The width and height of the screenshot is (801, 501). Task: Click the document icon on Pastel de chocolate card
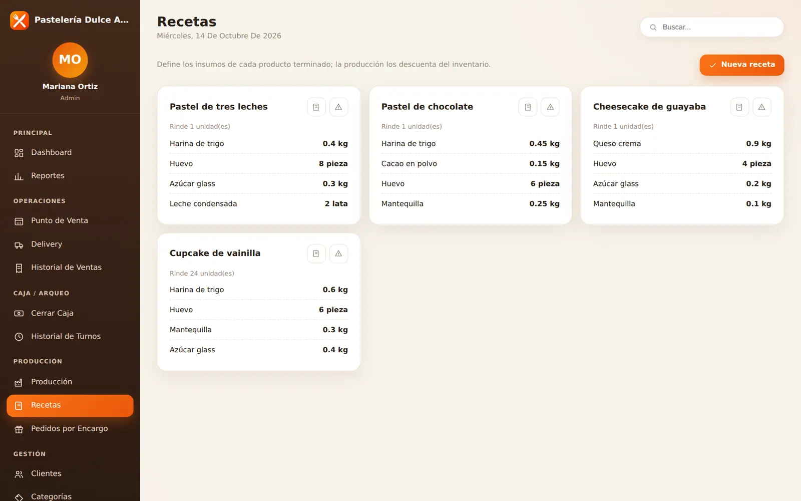tap(528, 107)
